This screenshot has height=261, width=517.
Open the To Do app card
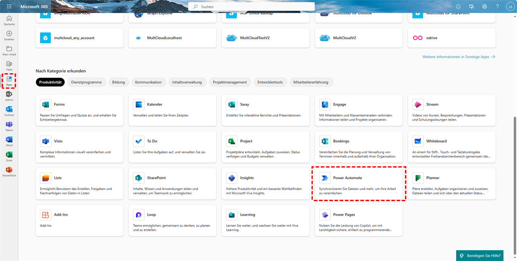pos(172,148)
